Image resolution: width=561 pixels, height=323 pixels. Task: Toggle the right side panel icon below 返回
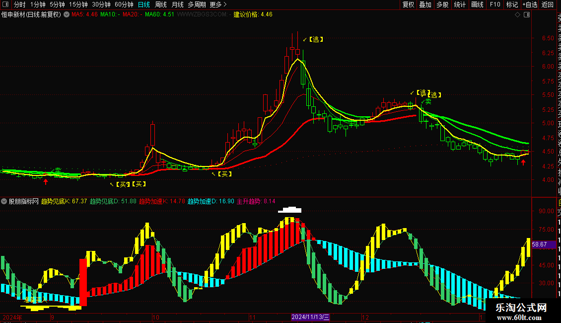tap(527, 15)
